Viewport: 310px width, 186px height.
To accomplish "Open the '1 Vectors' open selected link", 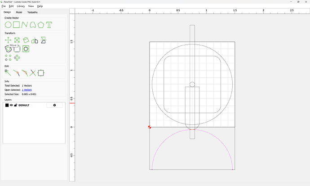I will 27,90.
